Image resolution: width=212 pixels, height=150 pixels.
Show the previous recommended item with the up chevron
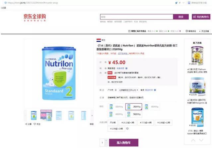pyautogui.click(x=193, y=140)
